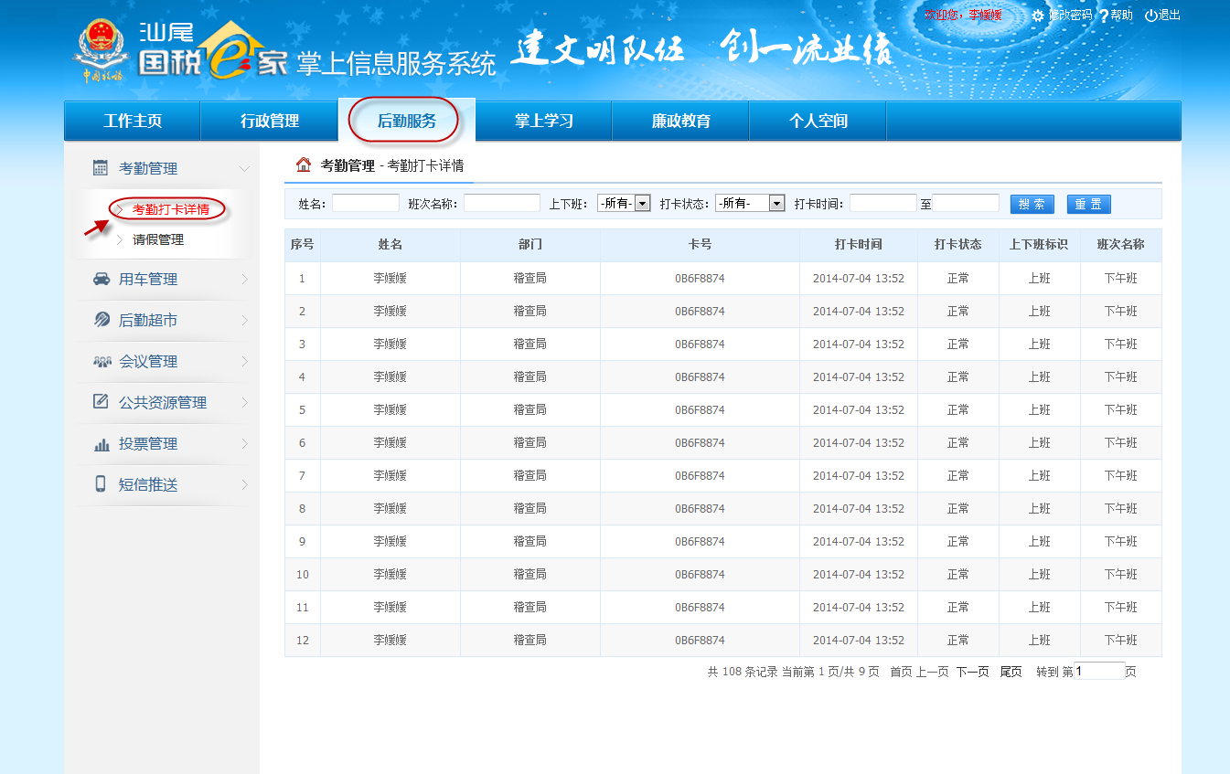This screenshot has width=1230, height=774.
Task: Click 正常 status in row 9
Action: pos(958,542)
